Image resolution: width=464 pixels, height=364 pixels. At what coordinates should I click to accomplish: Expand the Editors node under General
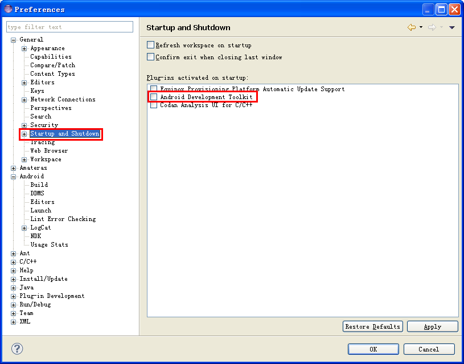click(24, 83)
